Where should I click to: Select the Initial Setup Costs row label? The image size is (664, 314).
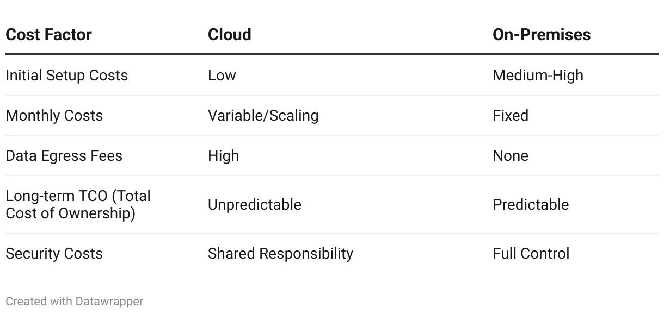(66, 75)
